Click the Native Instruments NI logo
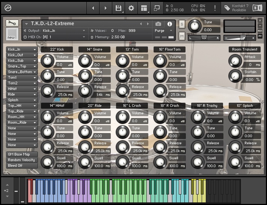This screenshot has height=205, width=267. (x=257, y=8)
